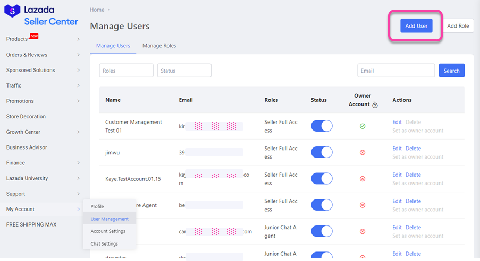Click the Email search input field
480x261 pixels.
coord(396,71)
